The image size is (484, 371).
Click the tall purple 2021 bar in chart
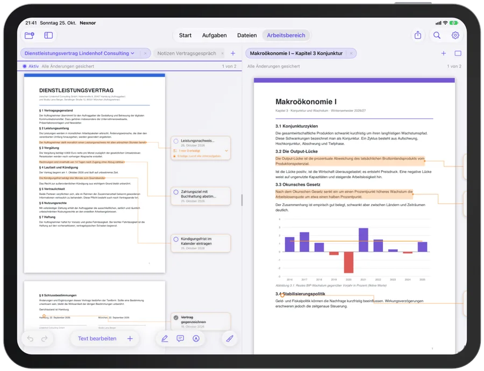pos(364,240)
